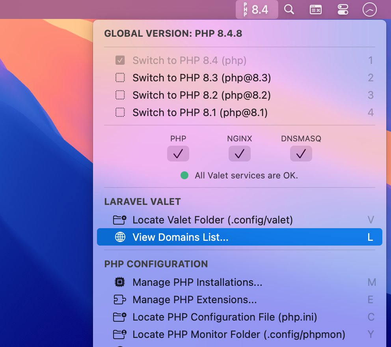Tick the checkbox beside PHP 8.3
The width and height of the screenshot is (391, 347).
(120, 78)
